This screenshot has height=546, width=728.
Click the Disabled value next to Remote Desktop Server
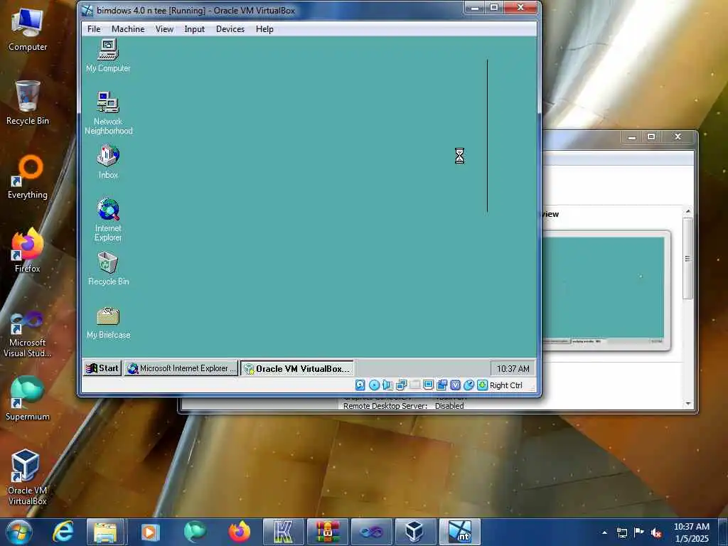coord(449,406)
